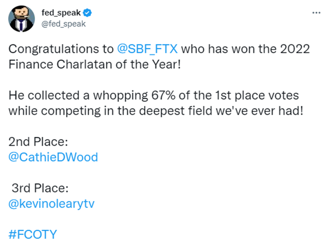Viewport: 330px width, 247px height.
Task: Visit the @SBF_FTX mentioned profile
Action: click(x=148, y=49)
